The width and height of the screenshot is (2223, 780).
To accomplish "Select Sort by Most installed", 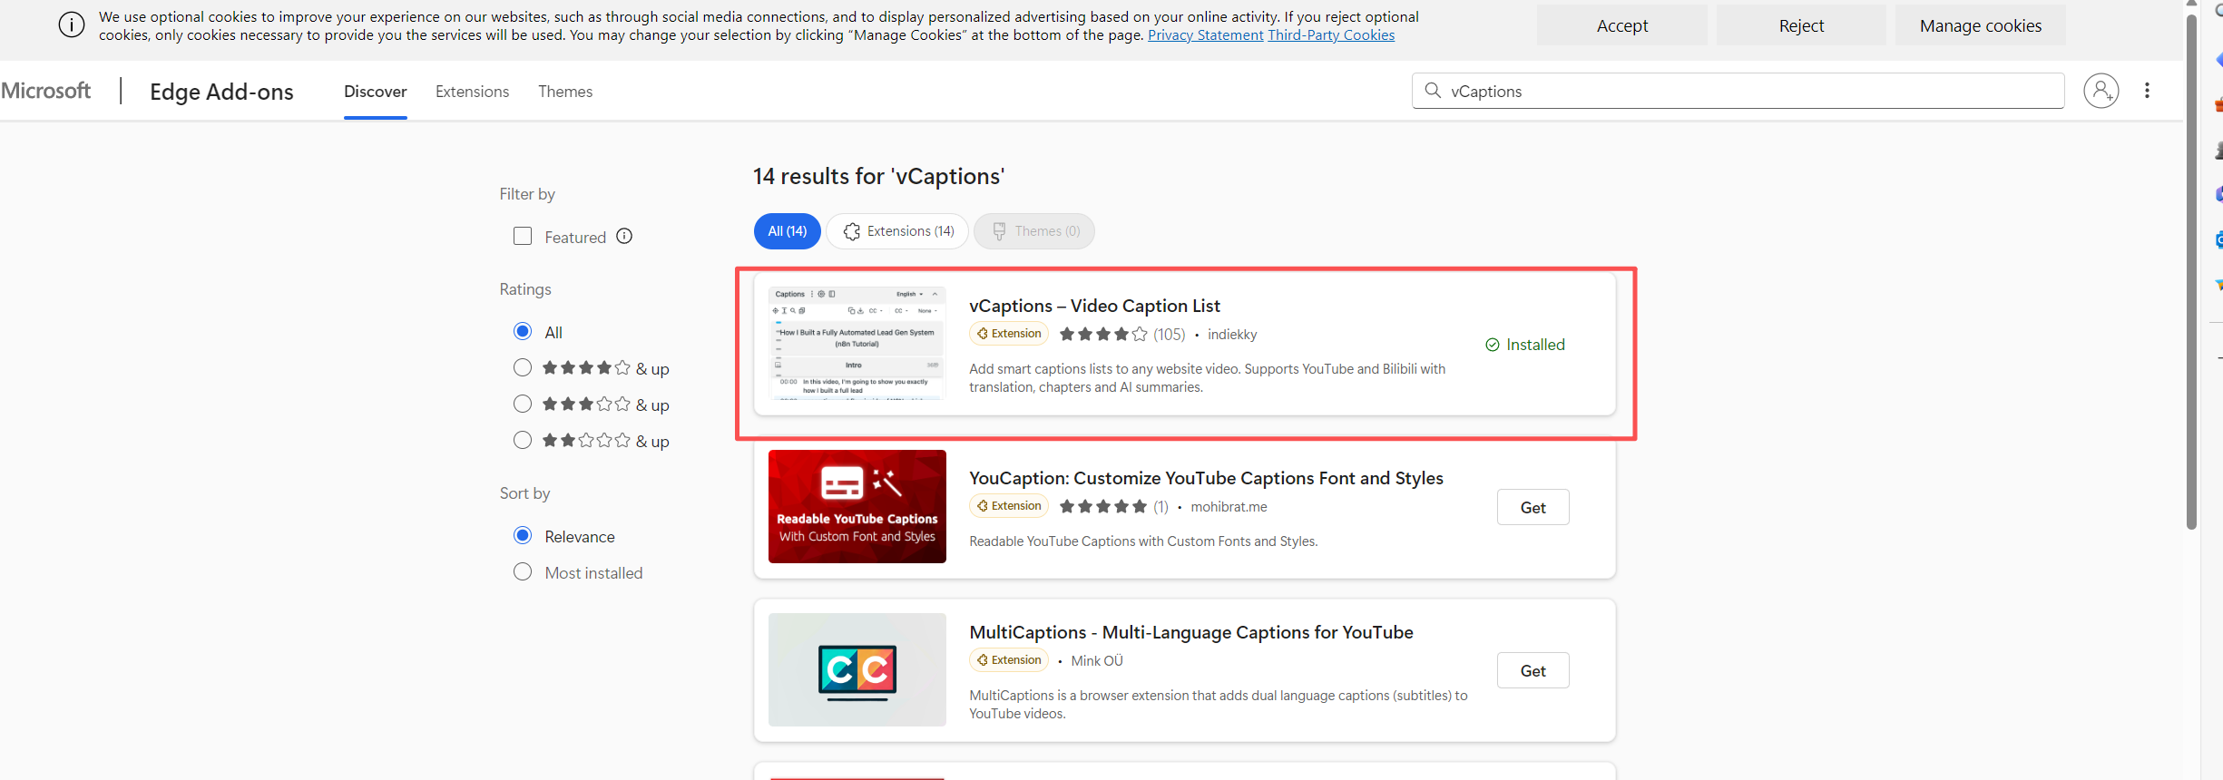I will 523,571.
